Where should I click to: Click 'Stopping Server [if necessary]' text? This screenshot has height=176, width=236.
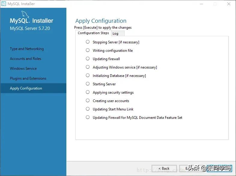(116, 42)
